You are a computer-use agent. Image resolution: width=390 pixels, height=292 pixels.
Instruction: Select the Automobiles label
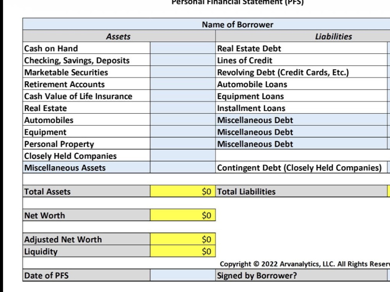(49, 120)
